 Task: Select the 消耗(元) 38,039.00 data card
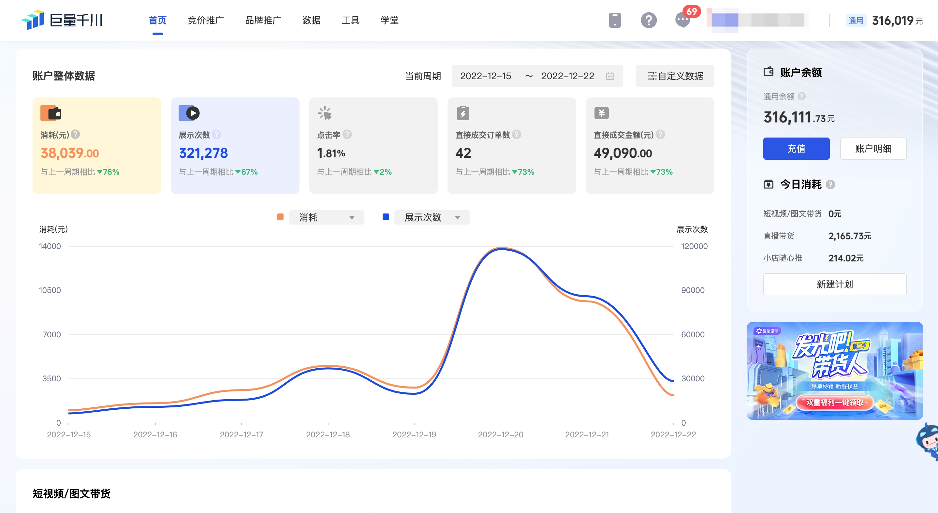click(x=97, y=146)
